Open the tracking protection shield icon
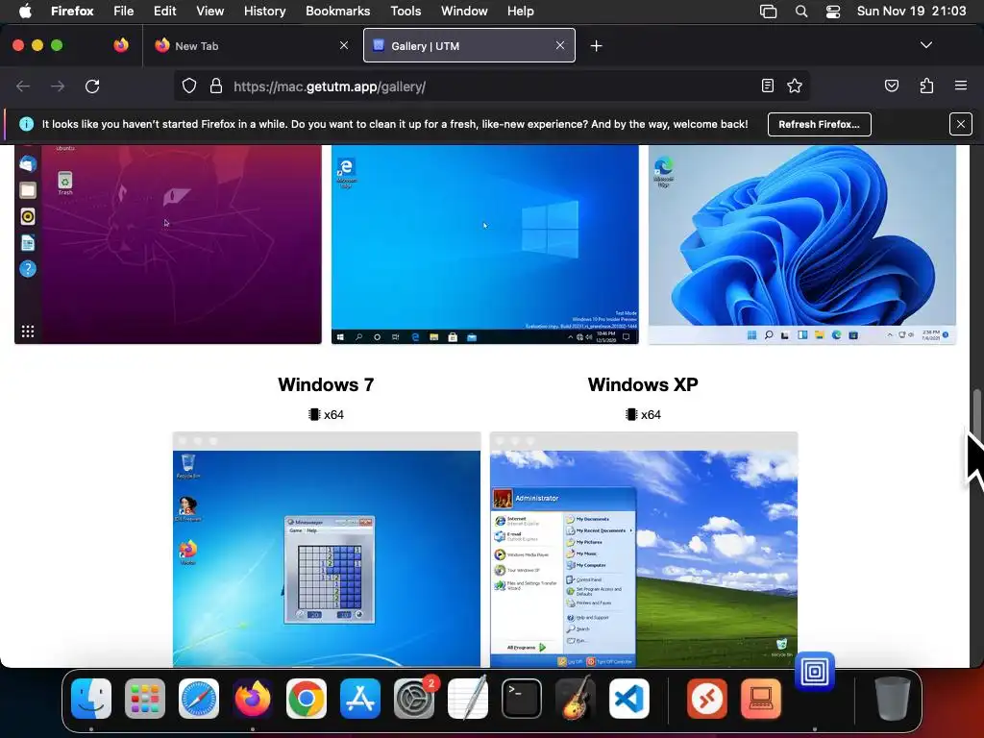 189,86
